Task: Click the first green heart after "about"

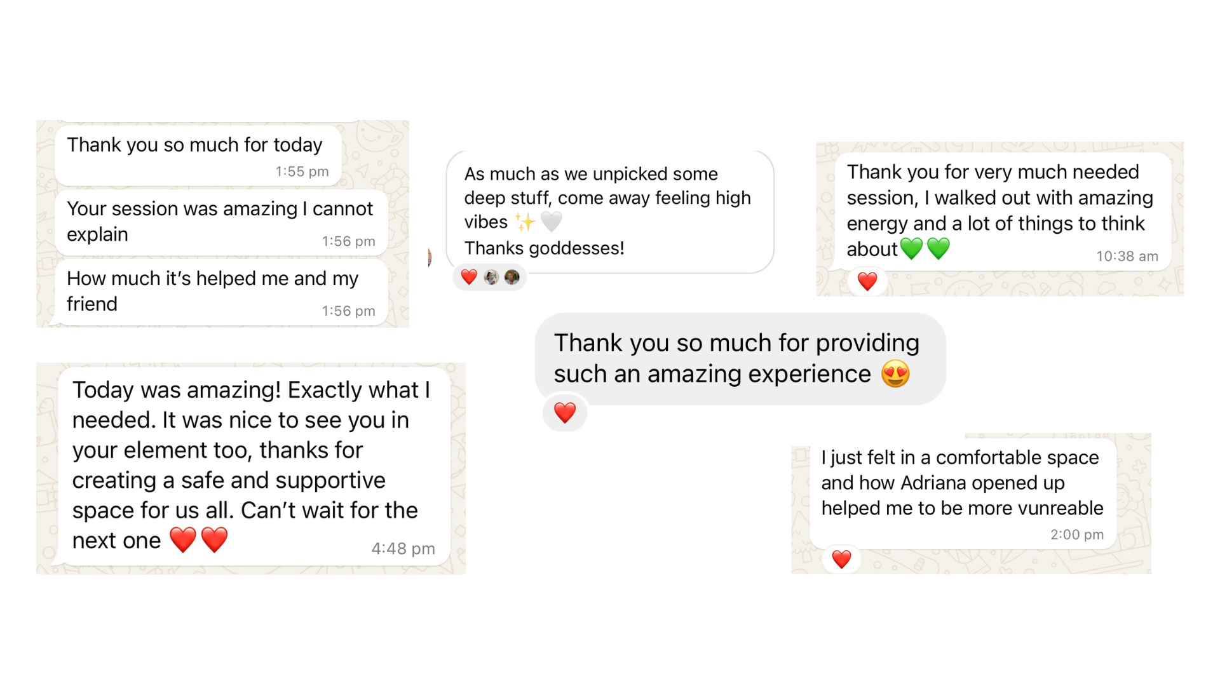Action: coord(911,248)
